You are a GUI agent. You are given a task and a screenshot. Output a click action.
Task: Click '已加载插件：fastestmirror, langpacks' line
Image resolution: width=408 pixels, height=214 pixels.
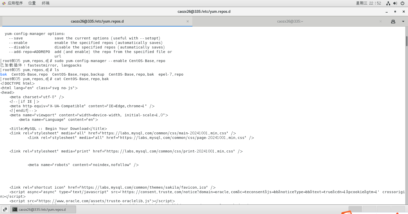coord(41,65)
